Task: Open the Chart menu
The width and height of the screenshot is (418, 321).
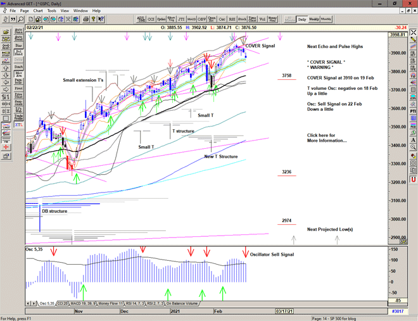Action: pyautogui.click(x=38, y=11)
